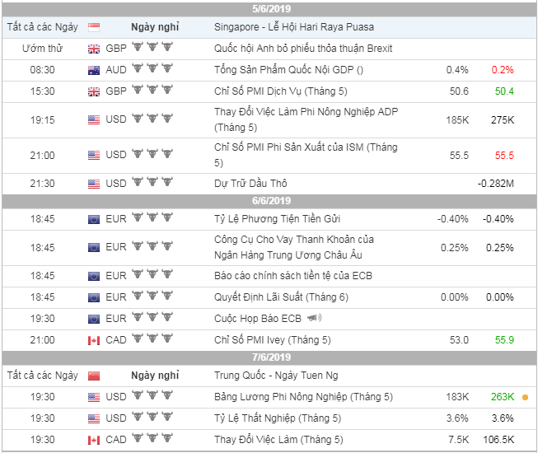Viewport: 538px width, 453px height.
Task: Click the Australian flag beside AUD
Action: pos(94,70)
